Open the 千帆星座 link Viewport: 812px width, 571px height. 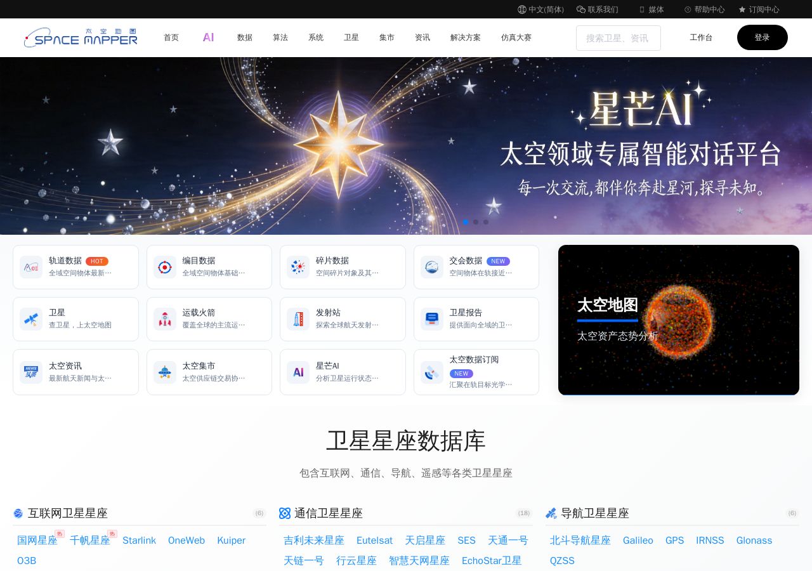[x=90, y=541]
